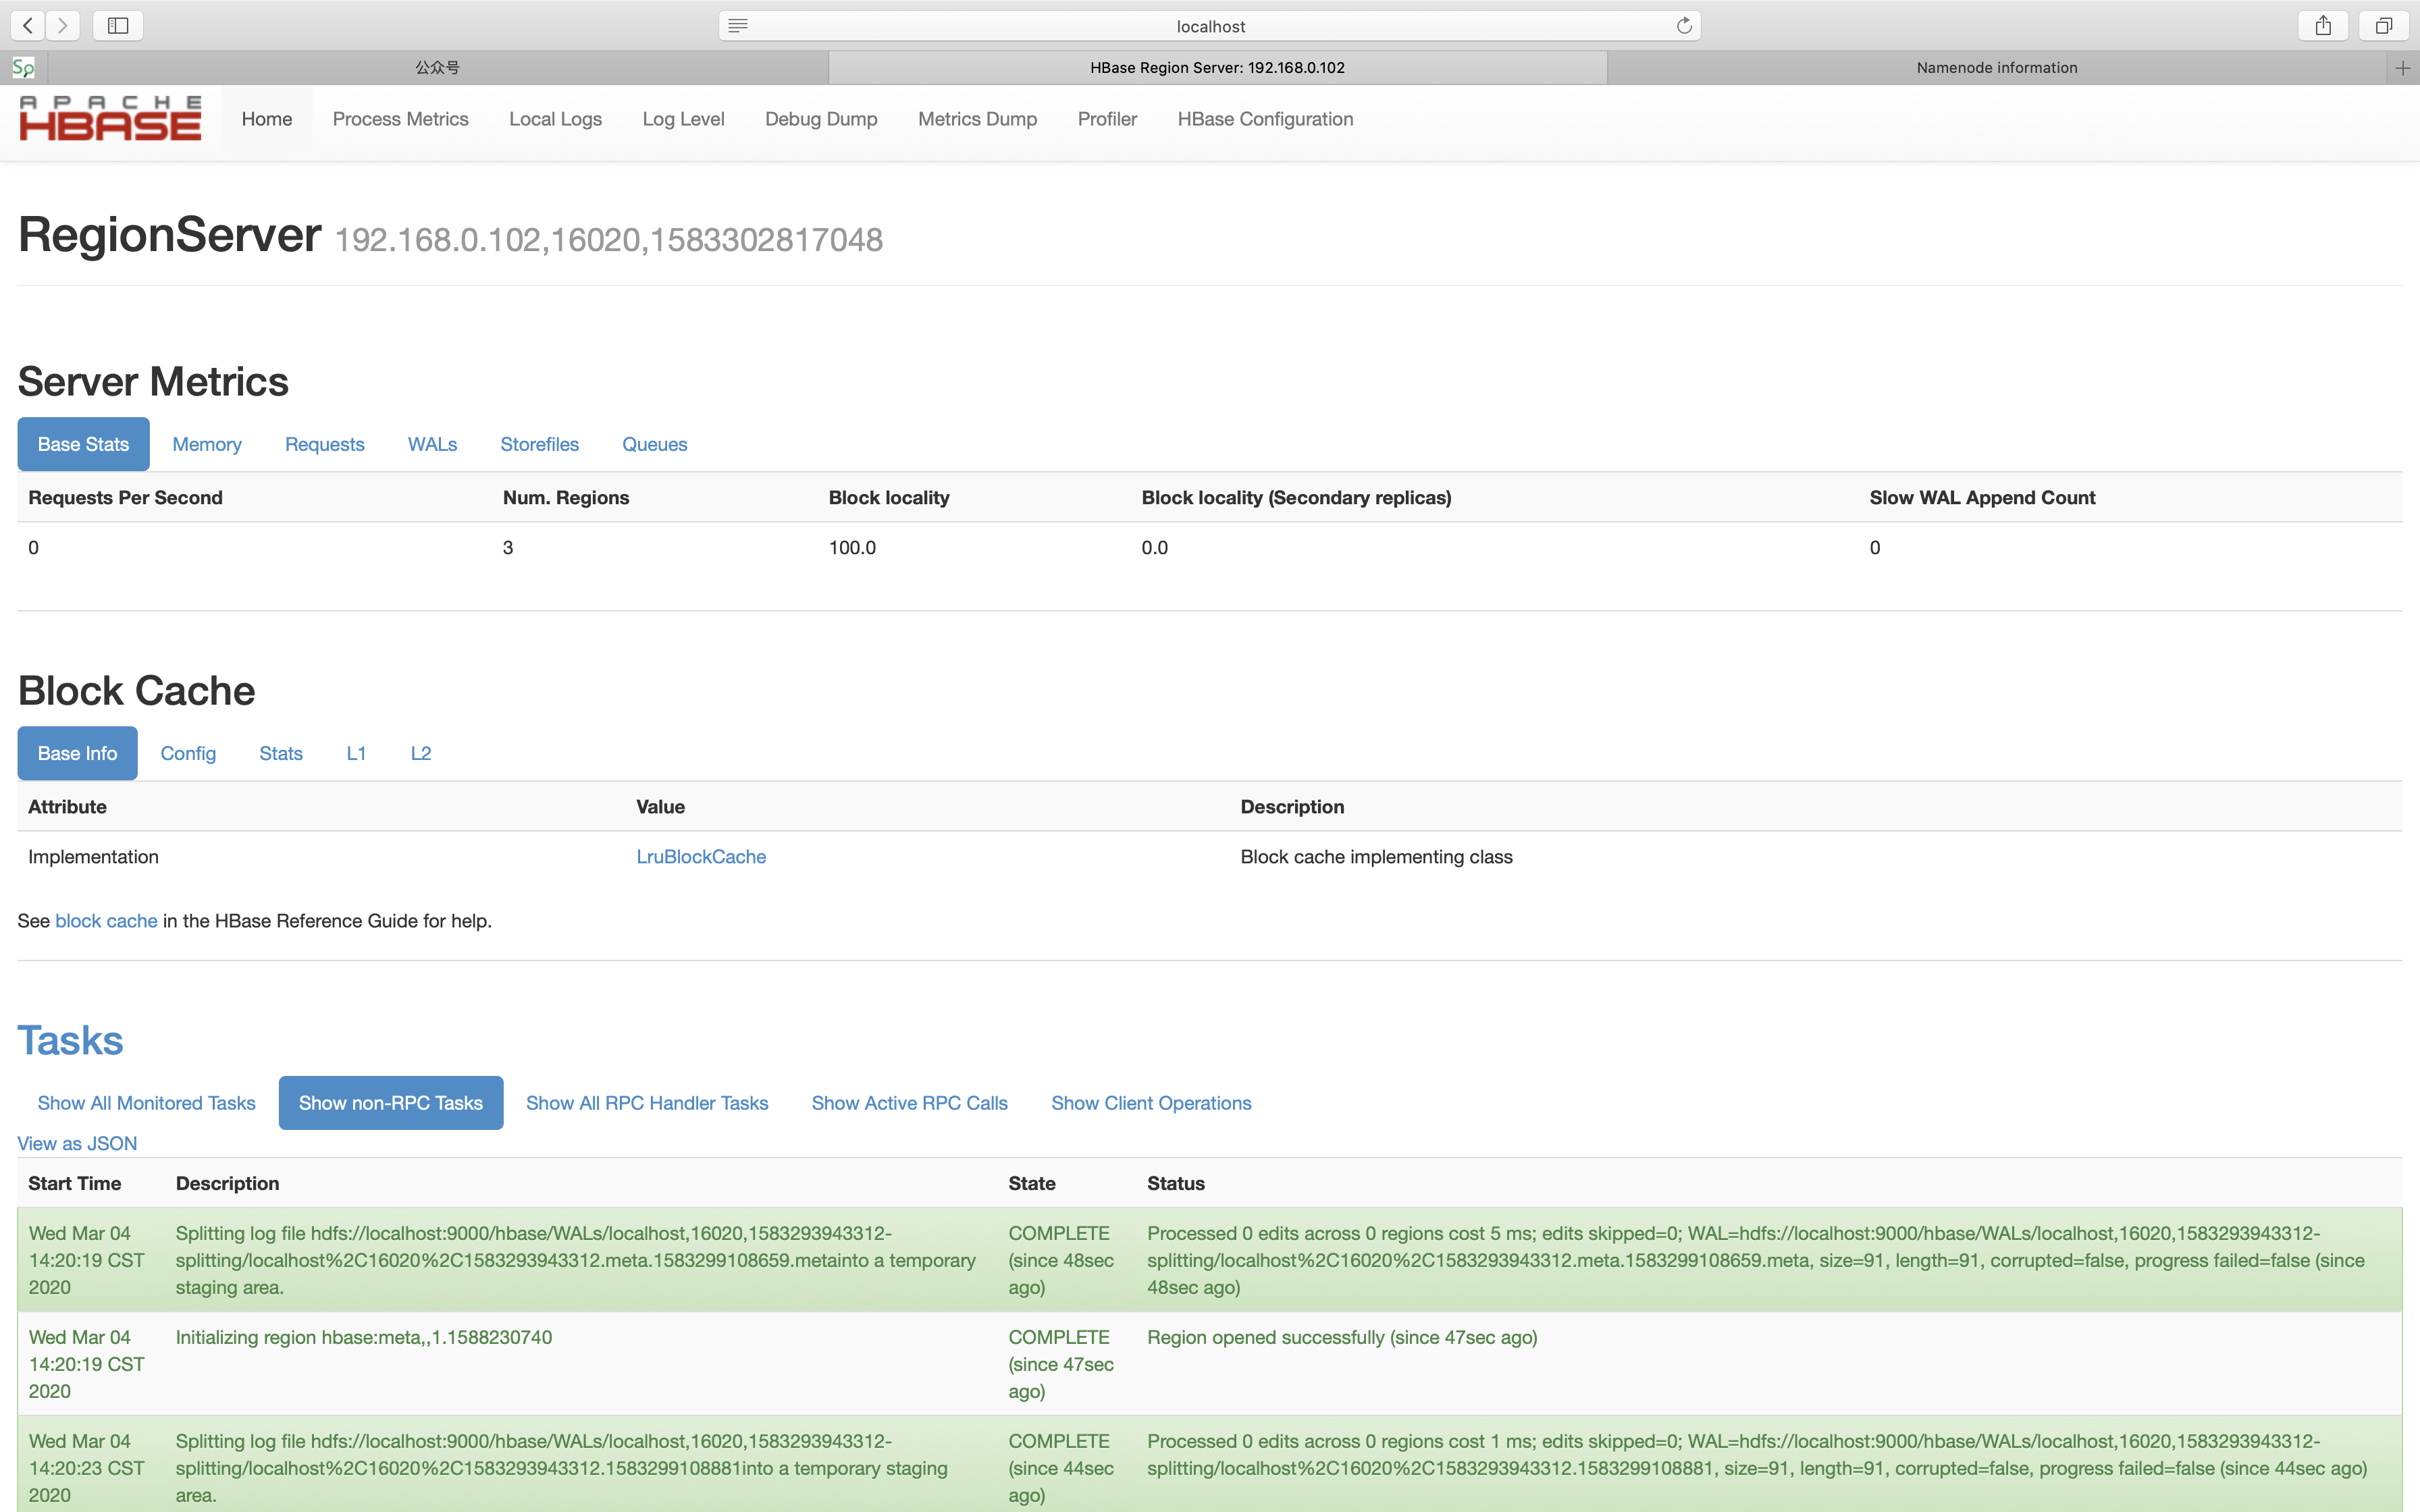This screenshot has height=1512, width=2420.
Task: Switch to Namenode information browser tab
Action: click(x=1996, y=68)
